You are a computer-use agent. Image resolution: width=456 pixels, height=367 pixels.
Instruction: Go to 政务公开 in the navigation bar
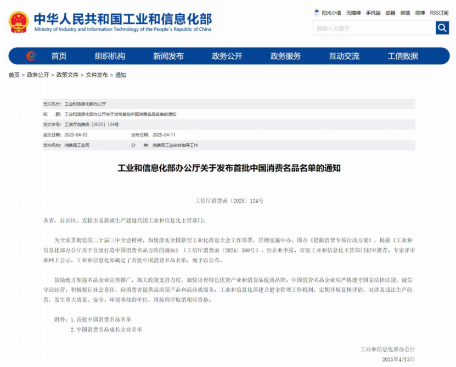click(x=227, y=56)
